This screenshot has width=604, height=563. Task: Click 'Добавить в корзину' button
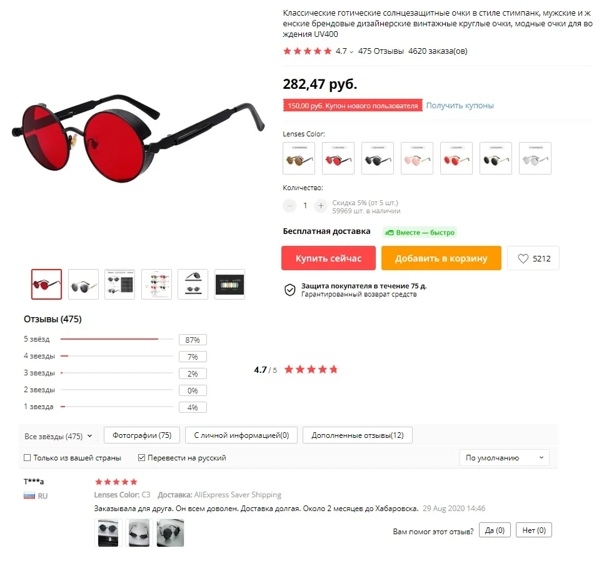point(441,258)
